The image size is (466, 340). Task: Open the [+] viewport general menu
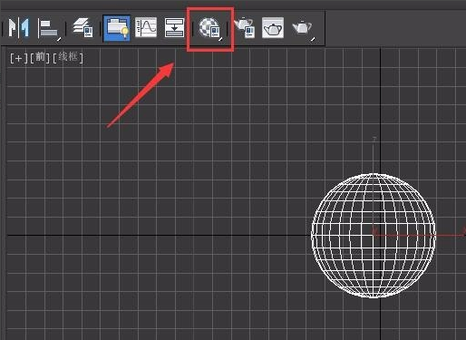18,58
